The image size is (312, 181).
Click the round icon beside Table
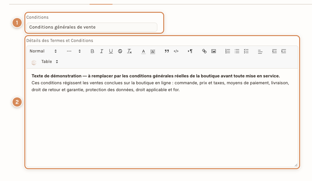pyautogui.click(x=34, y=63)
